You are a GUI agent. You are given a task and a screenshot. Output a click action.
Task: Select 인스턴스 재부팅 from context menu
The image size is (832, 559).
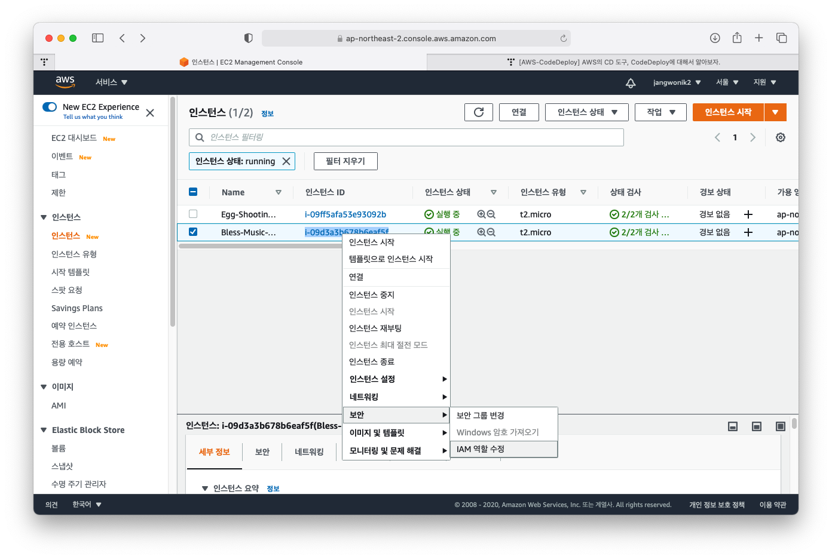396,328
